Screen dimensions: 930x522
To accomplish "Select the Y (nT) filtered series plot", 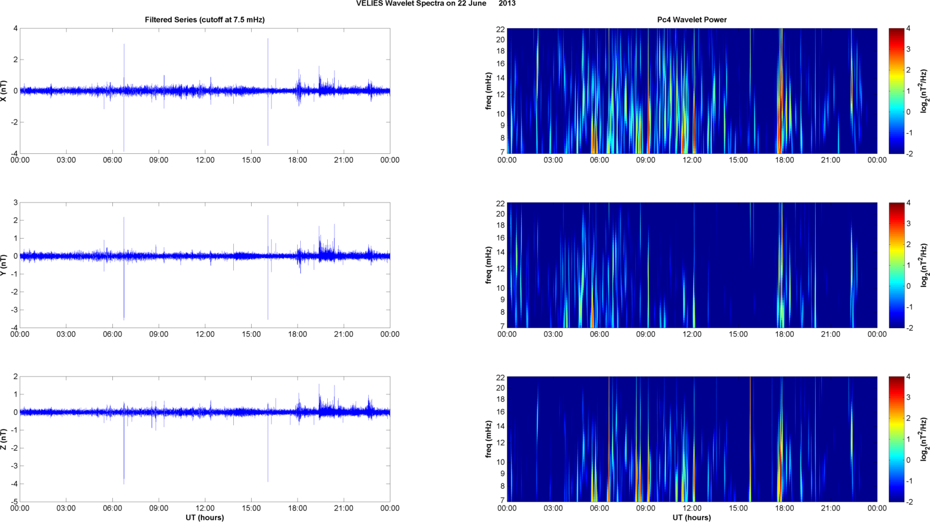I will pyautogui.click(x=204, y=265).
